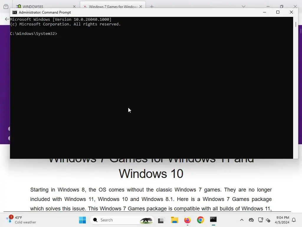Expand the browser tab list chevron
Screen dimensions: 302x227
243,7
